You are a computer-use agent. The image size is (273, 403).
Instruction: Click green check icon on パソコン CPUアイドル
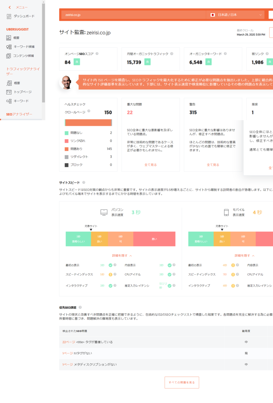[170, 274]
